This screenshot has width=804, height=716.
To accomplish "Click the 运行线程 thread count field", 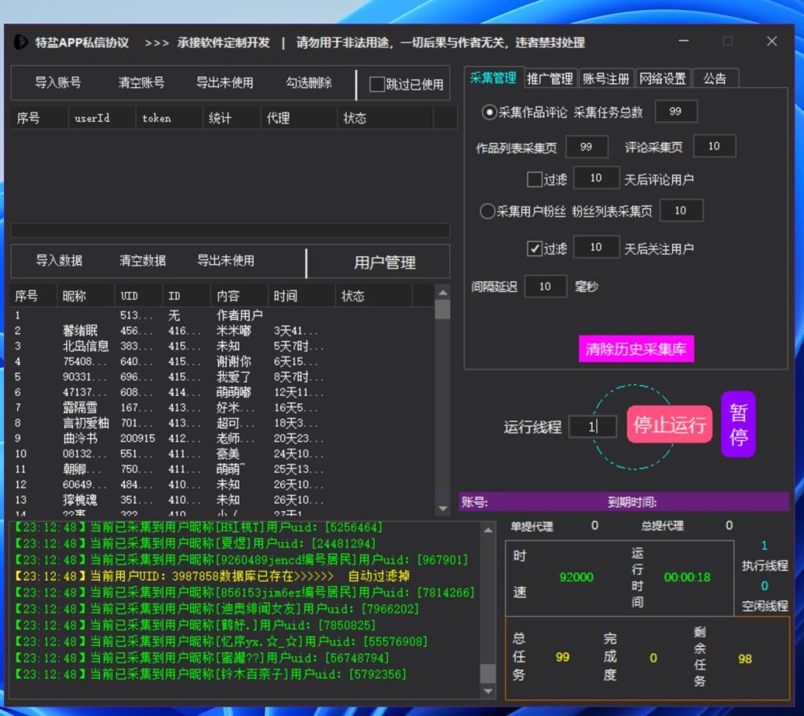I will pos(594,427).
